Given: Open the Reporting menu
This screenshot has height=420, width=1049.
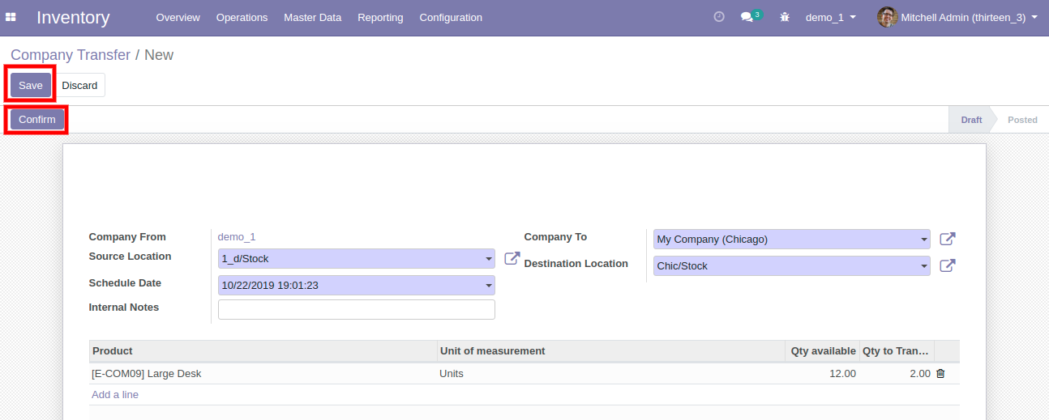Looking at the screenshot, I should point(380,17).
